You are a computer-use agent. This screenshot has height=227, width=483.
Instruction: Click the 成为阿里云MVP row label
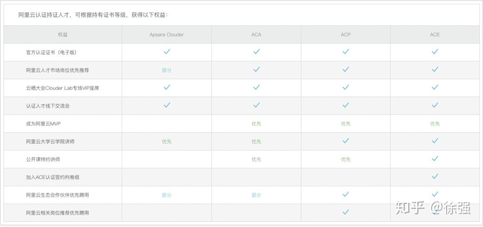(x=44, y=124)
